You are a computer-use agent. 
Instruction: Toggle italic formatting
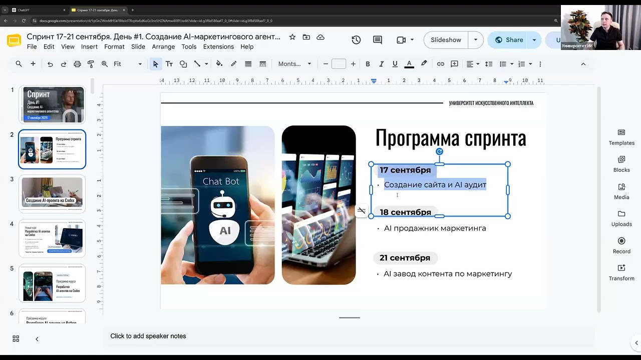382,64
